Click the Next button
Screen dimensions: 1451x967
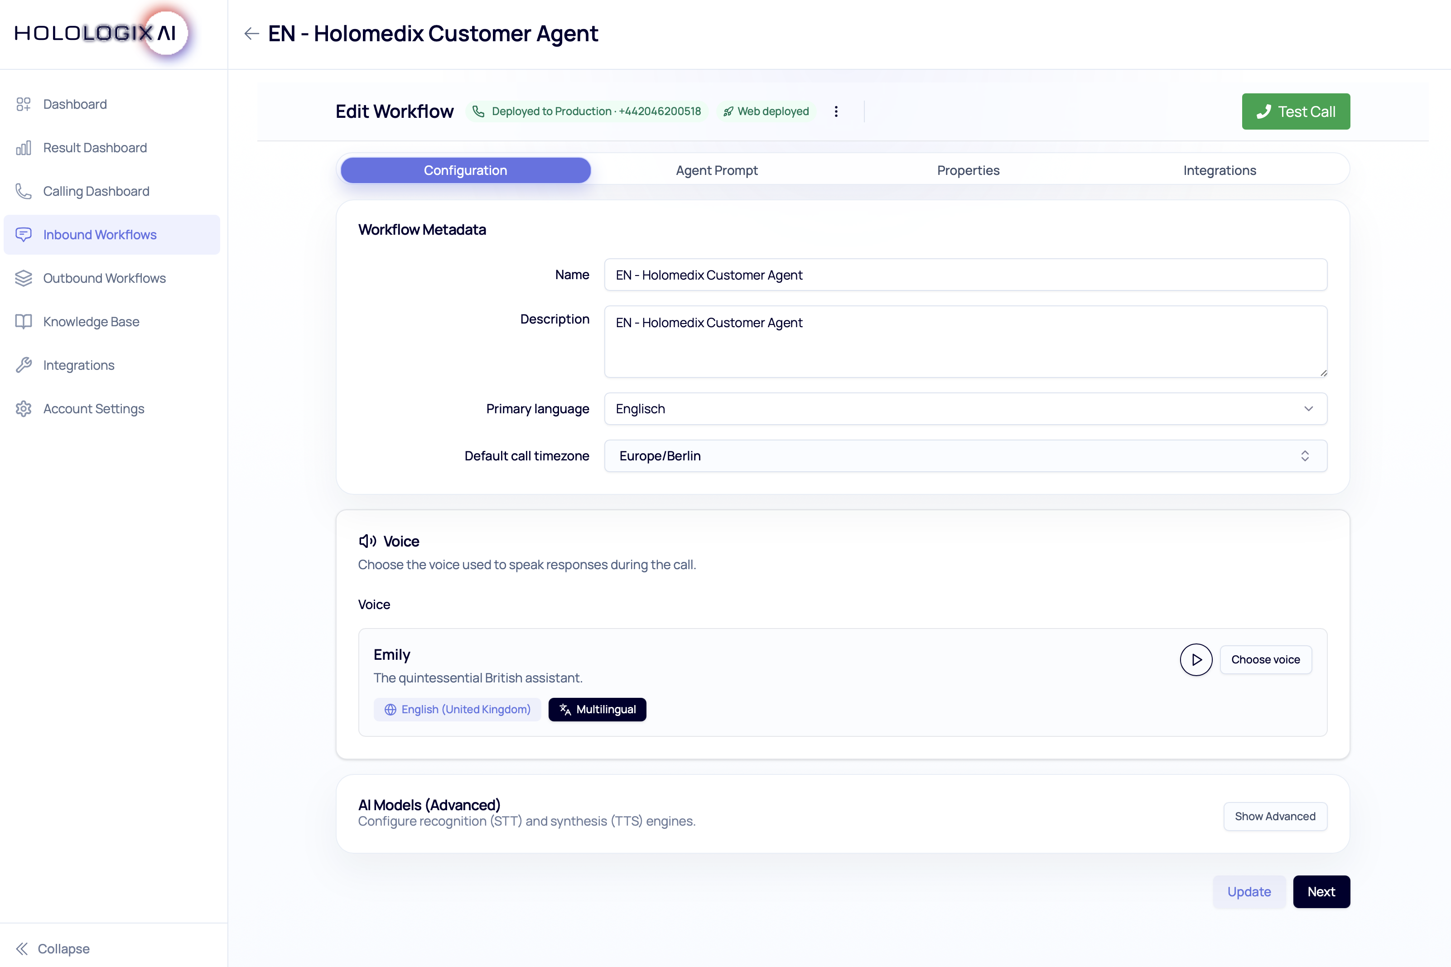click(1321, 892)
